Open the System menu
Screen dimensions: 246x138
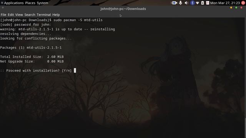(42, 3)
